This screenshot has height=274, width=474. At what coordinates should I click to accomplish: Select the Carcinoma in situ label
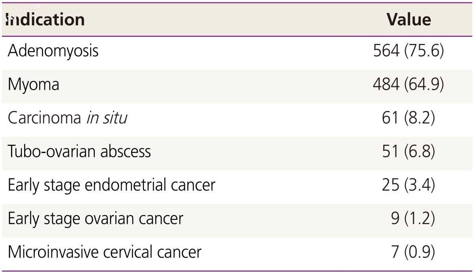coord(68,118)
